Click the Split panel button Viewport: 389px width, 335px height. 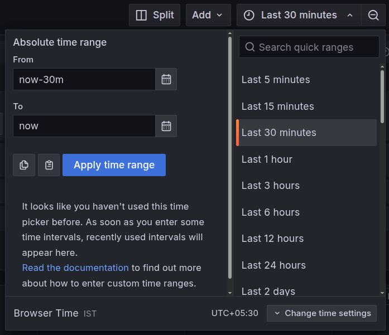tap(155, 15)
